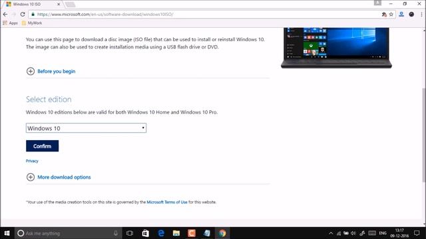Click the dark round extension icon
This screenshot has height=239, width=426.
pos(411,15)
